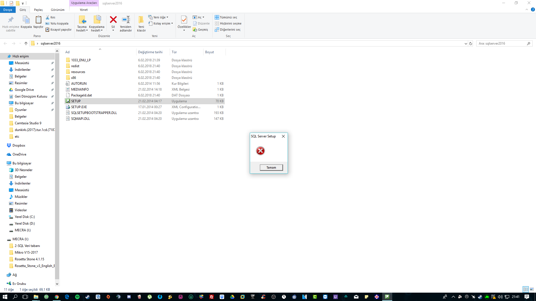
Task: Click Kısayol yapıştır in the ribbon
Action: click(59, 30)
